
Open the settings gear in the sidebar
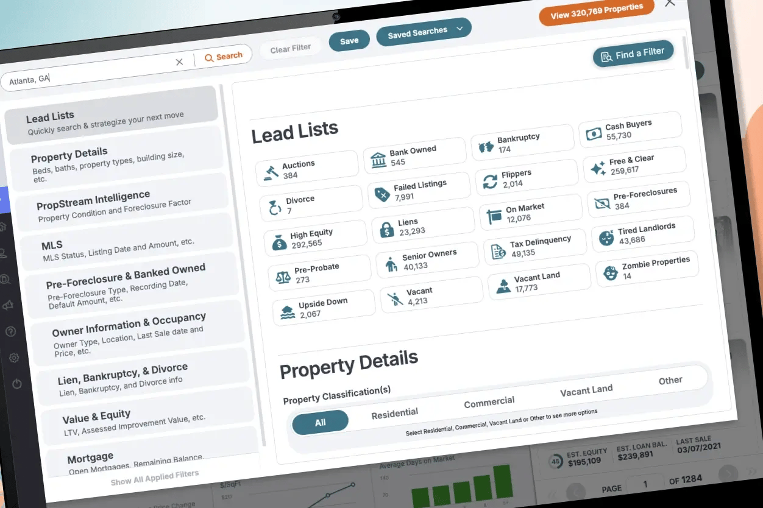click(15, 359)
